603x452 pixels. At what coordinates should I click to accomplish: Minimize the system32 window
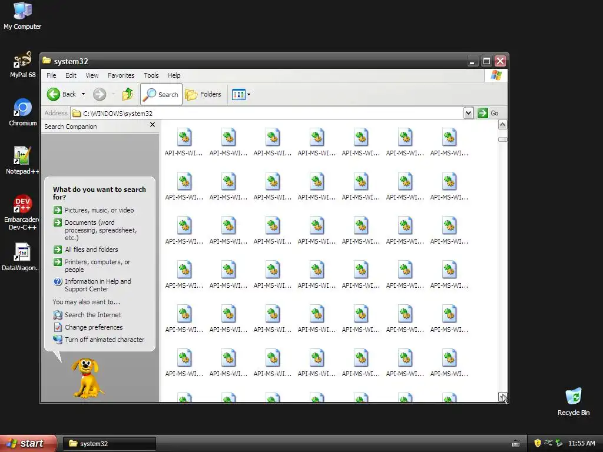tap(472, 61)
